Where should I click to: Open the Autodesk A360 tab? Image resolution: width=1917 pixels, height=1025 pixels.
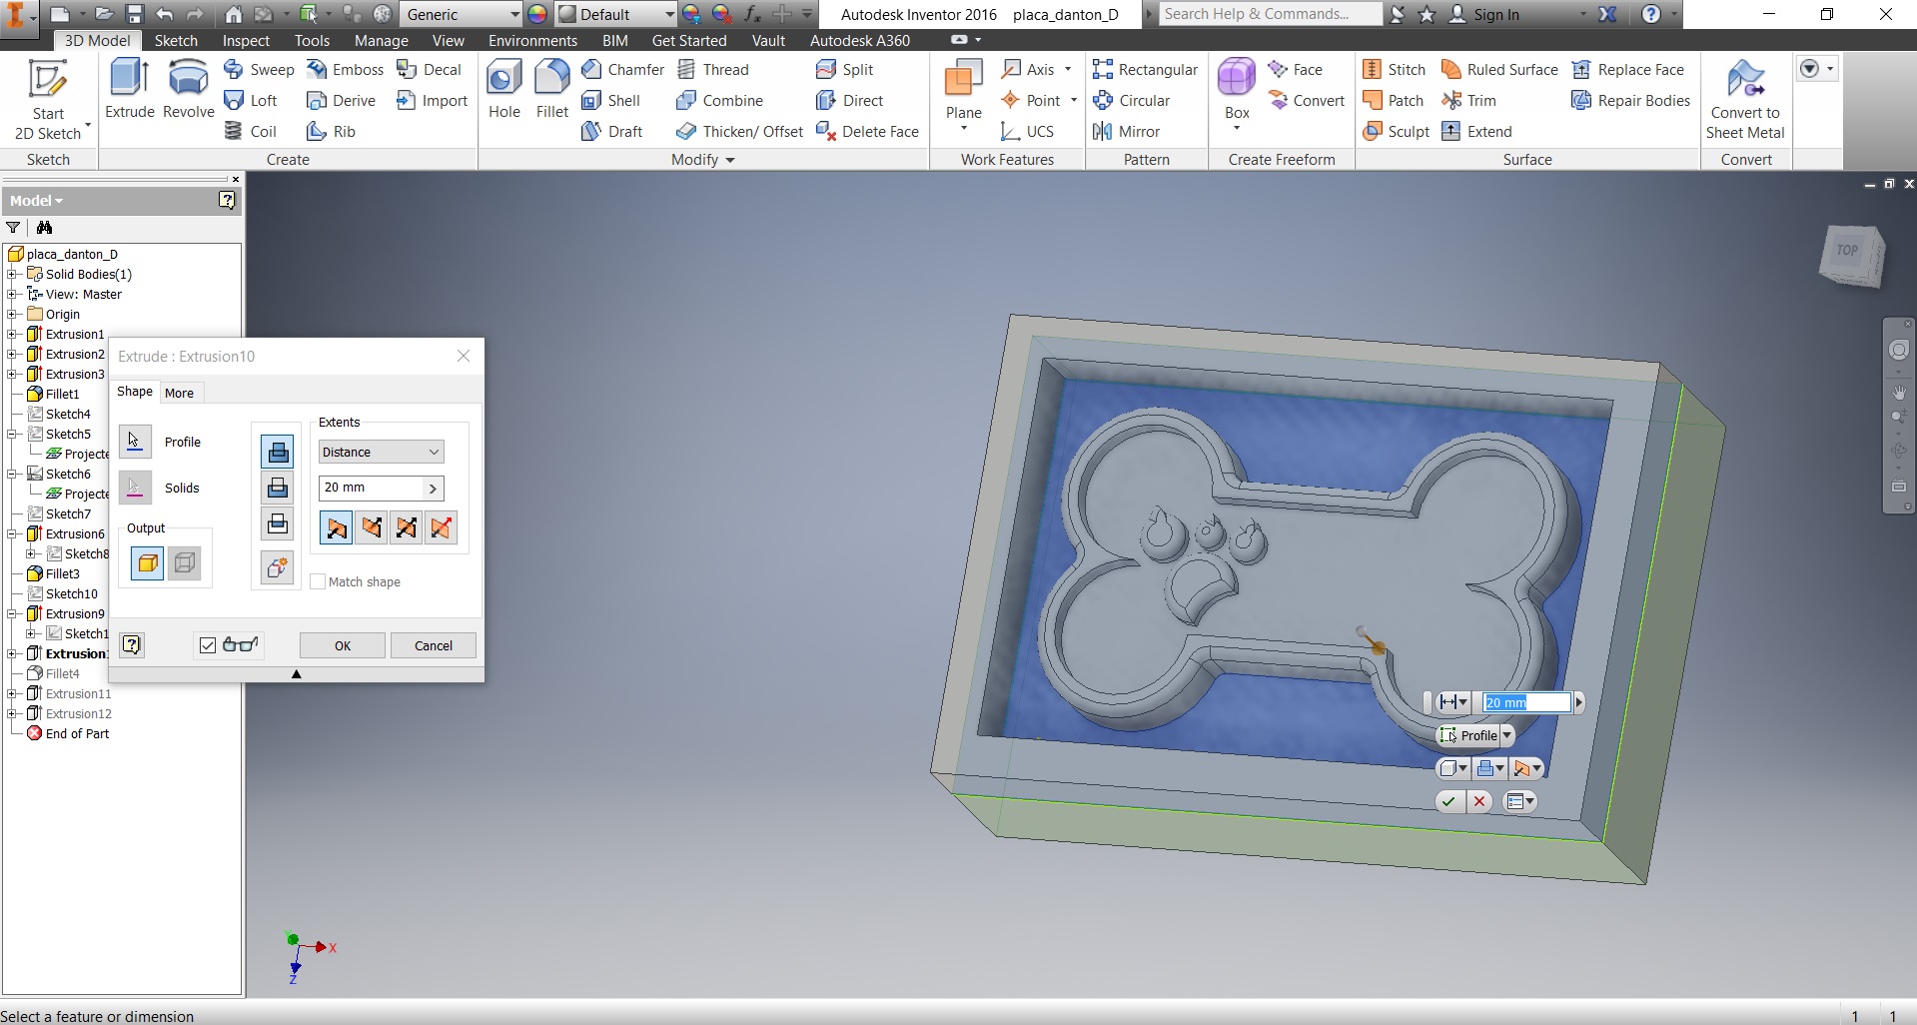click(x=859, y=40)
